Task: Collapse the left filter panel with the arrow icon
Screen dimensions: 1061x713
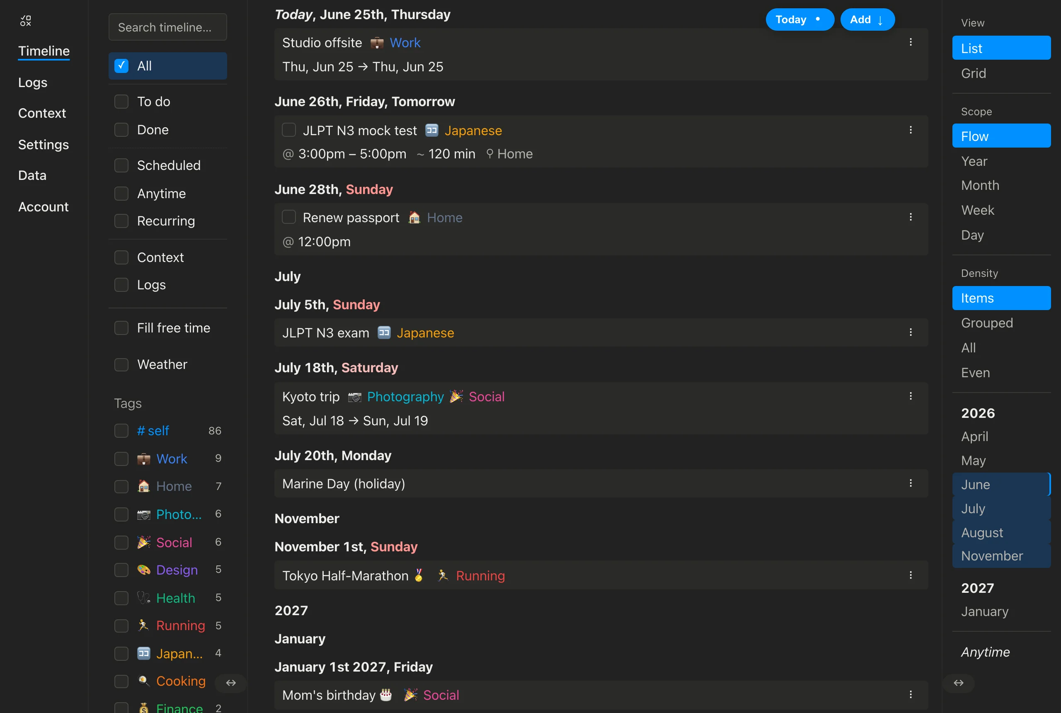Action: [x=231, y=683]
